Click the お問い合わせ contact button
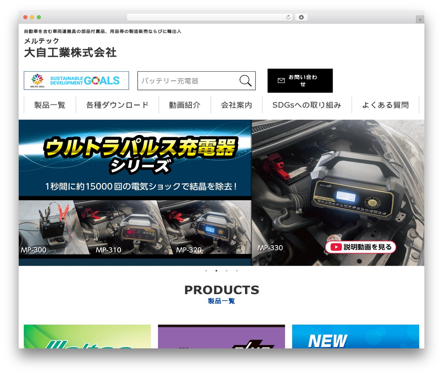Viewport: 443px width, 375px height. coord(300,81)
